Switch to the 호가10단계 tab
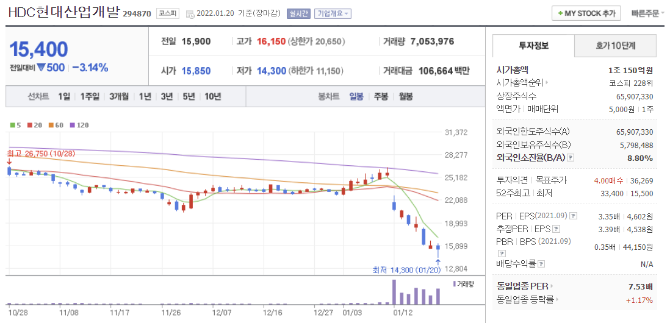The width and height of the screenshot is (670, 323). coord(615,46)
